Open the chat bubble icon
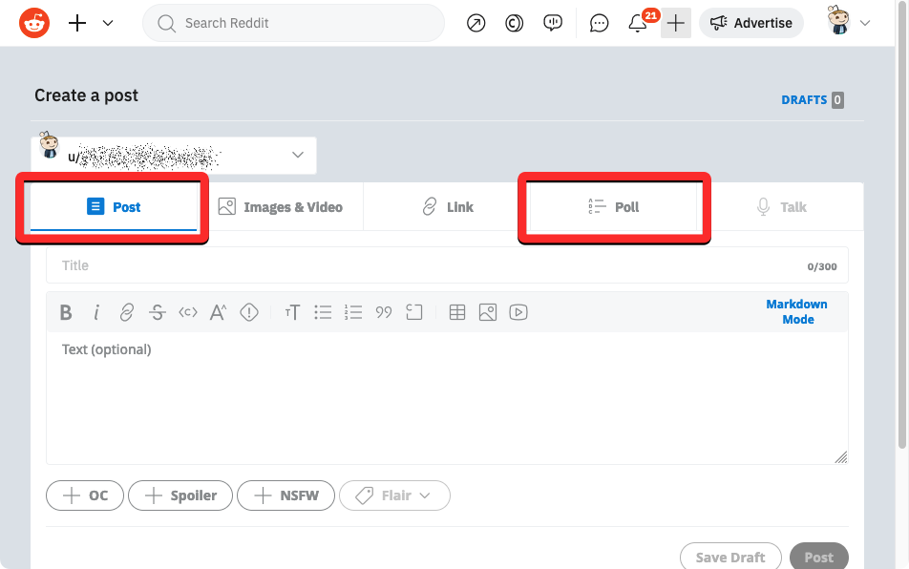The width and height of the screenshot is (909, 569). pyautogui.click(x=599, y=24)
